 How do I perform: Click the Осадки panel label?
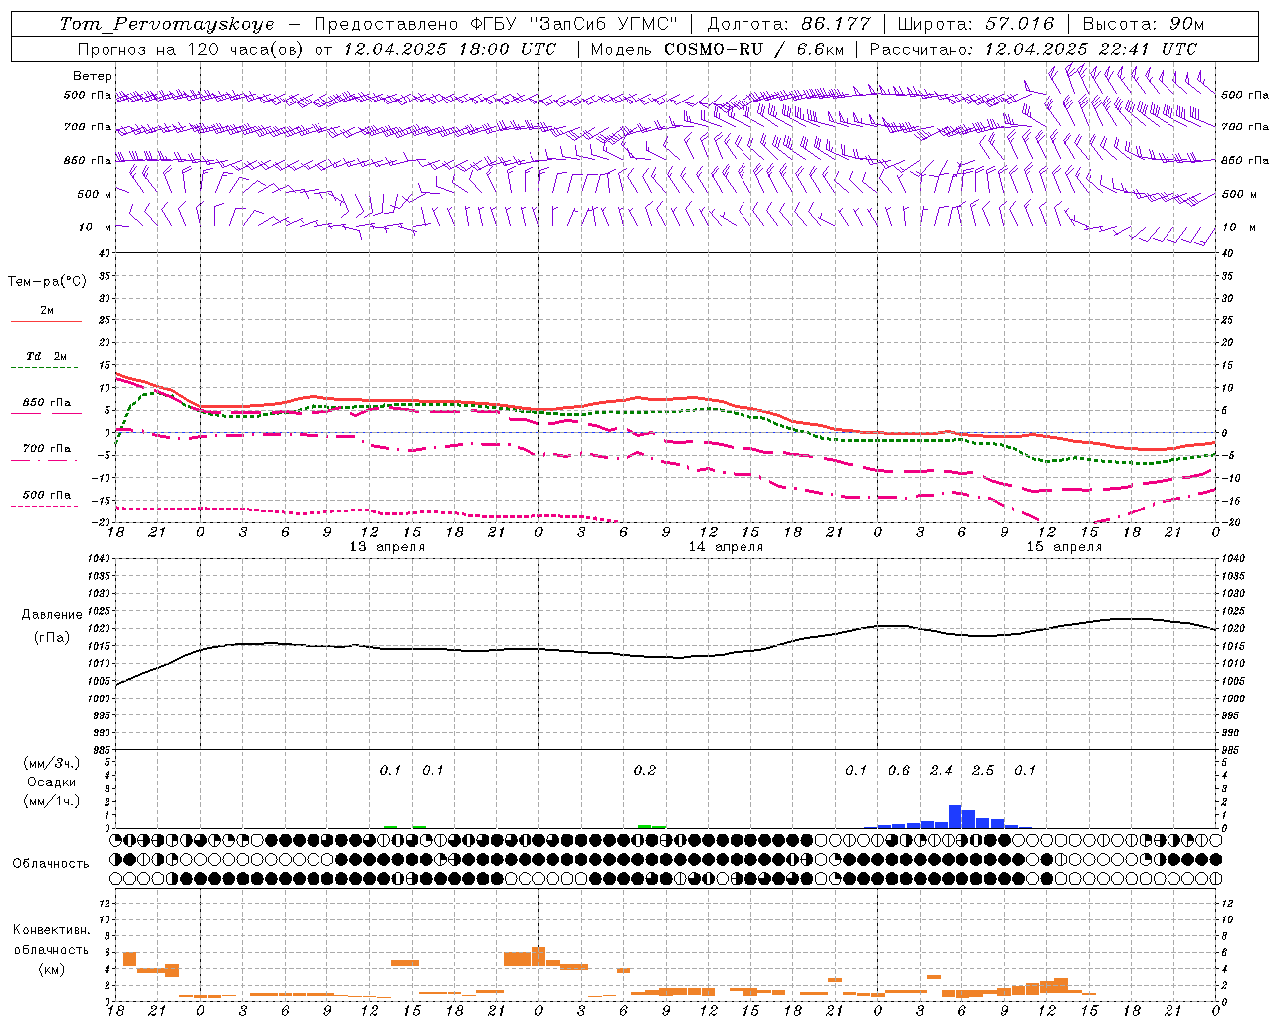pos(52,782)
